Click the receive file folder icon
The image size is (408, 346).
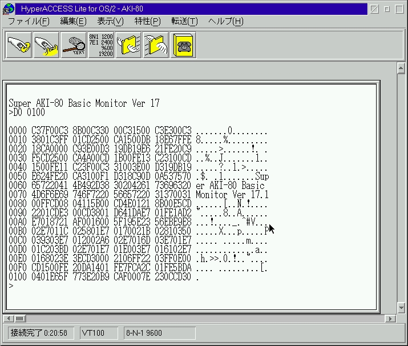coord(156,45)
